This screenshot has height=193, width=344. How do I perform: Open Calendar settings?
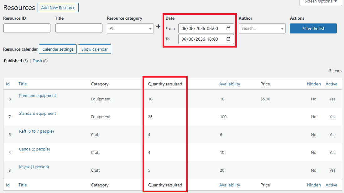tap(58, 49)
